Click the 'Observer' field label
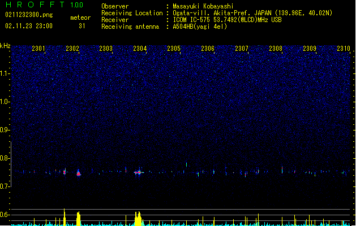The height and width of the screenshot is (226, 356). click(x=115, y=6)
